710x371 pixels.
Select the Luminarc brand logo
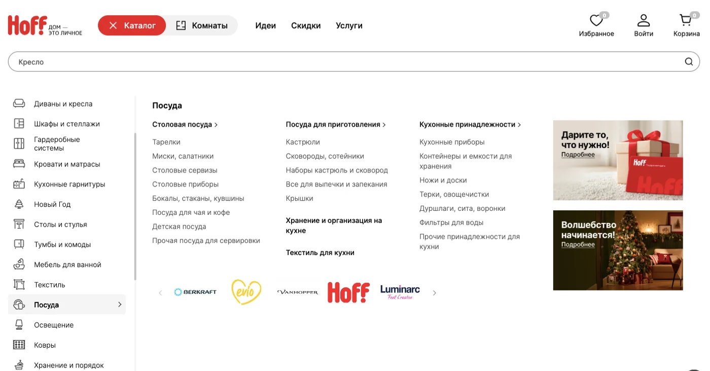400,292
